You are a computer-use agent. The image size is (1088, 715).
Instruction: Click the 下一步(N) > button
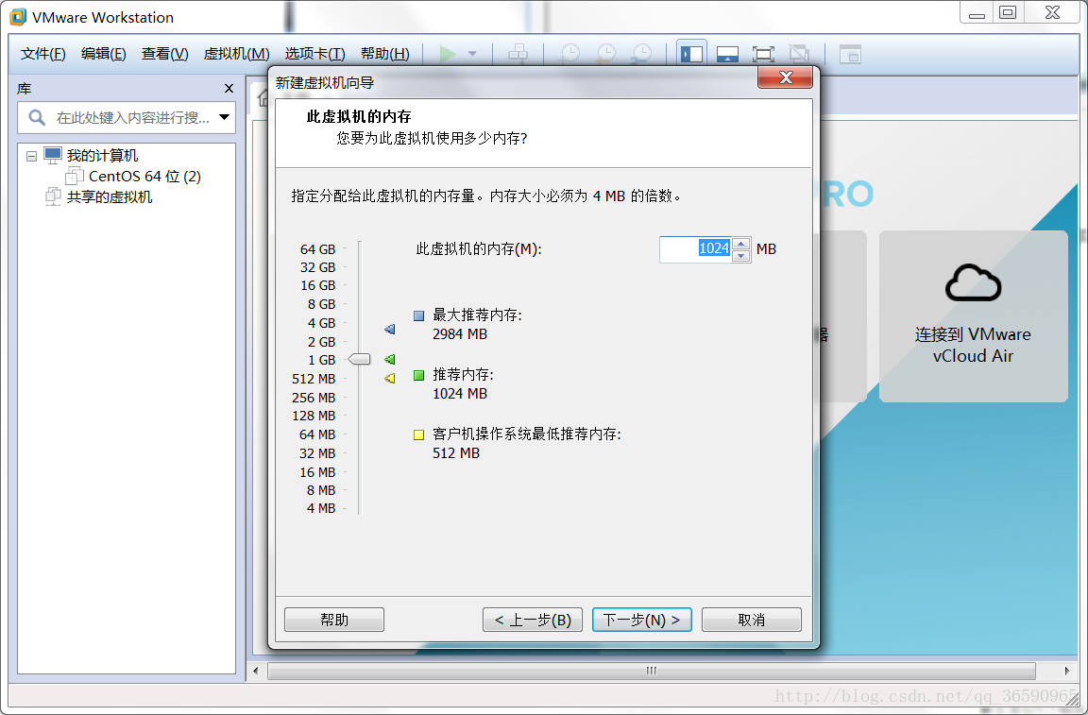click(642, 620)
